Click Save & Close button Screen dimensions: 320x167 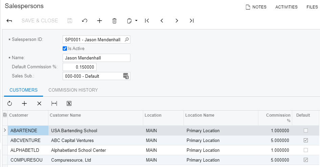(40, 21)
